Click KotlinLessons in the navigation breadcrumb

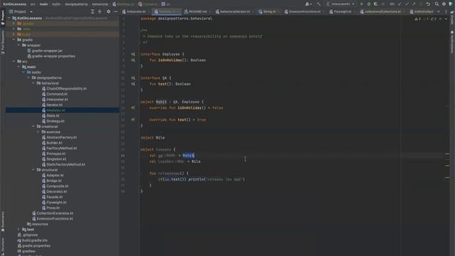[14, 4]
